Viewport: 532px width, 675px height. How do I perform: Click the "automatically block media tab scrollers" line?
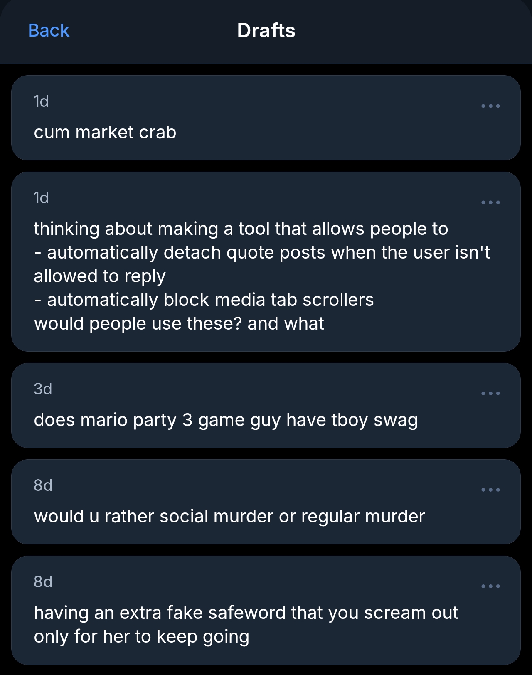pyautogui.click(x=210, y=300)
